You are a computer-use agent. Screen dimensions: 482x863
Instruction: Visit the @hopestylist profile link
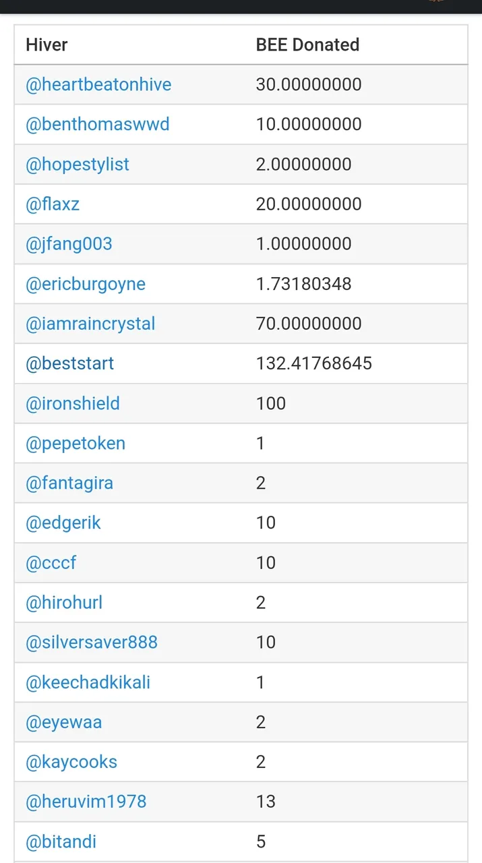(78, 165)
